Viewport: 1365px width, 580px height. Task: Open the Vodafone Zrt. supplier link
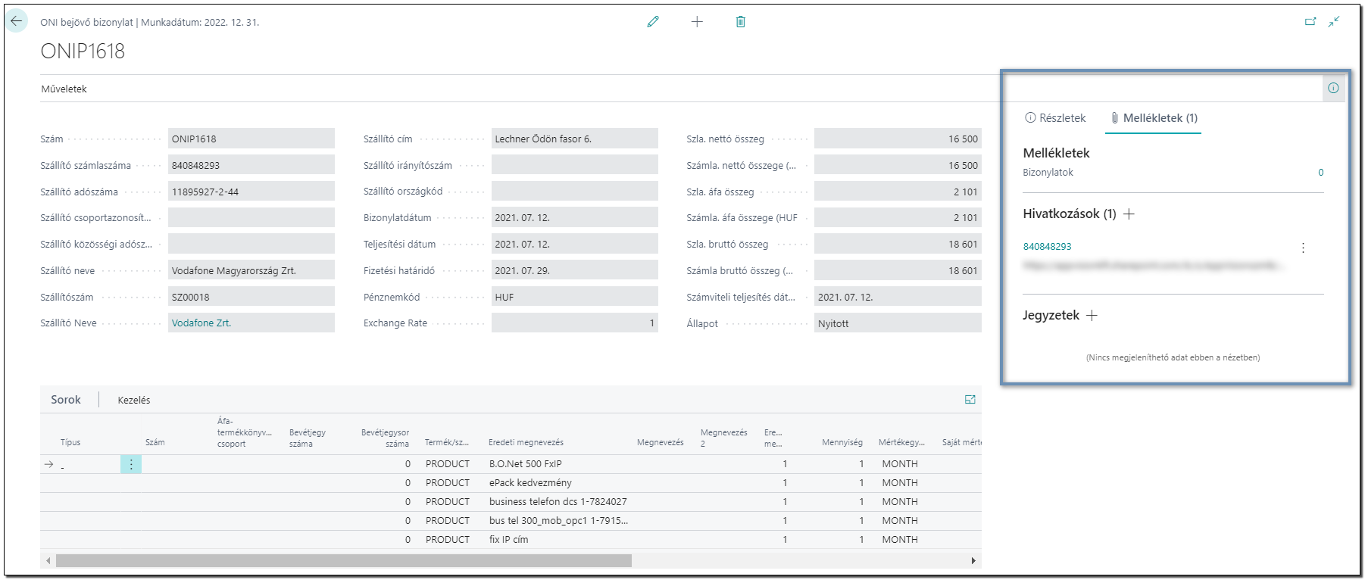(201, 323)
